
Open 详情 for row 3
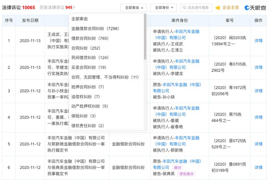(258, 91)
